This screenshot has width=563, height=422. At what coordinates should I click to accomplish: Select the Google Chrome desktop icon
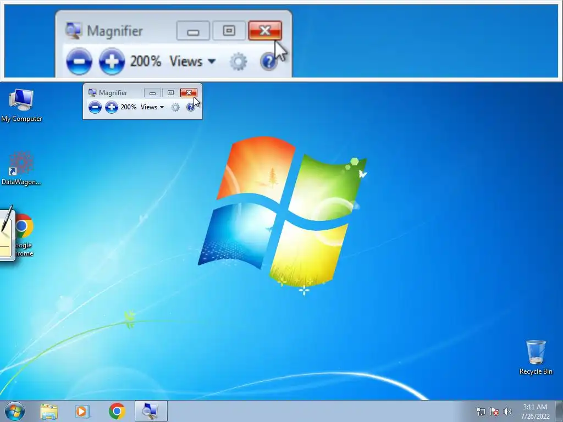[x=24, y=235]
